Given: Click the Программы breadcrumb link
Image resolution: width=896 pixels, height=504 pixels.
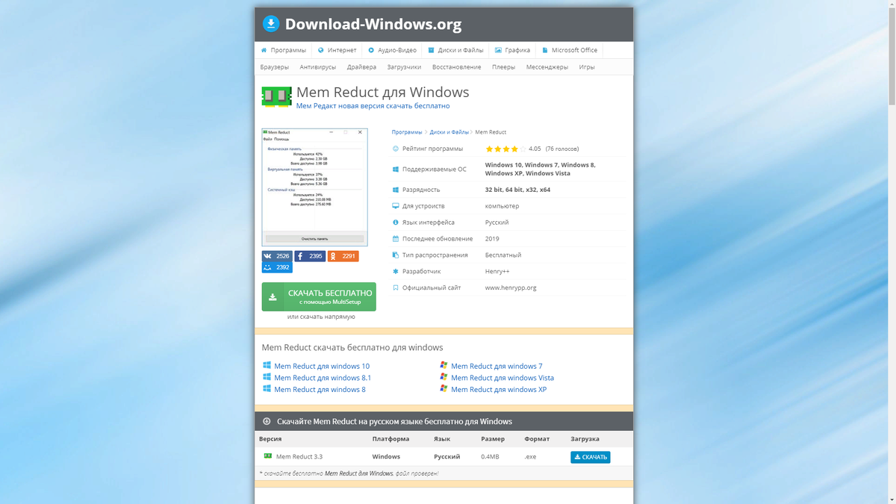Looking at the screenshot, I should [x=407, y=132].
